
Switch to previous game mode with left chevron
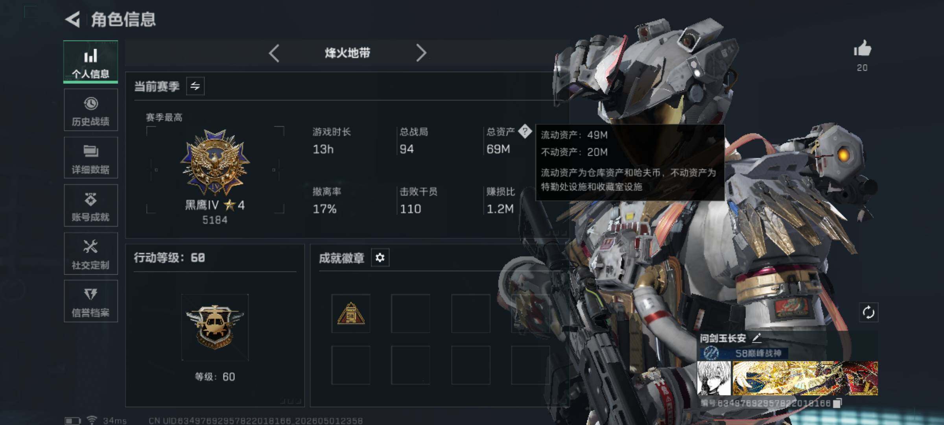pos(274,53)
